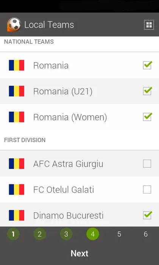
Task: Select step 5 in bottom pager
Action: coord(119,234)
